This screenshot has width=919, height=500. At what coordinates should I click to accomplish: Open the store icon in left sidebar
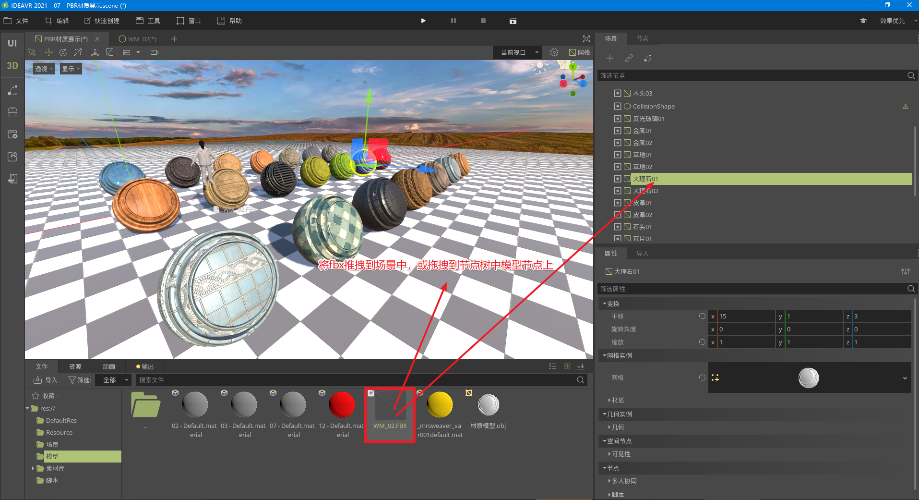coord(12,112)
